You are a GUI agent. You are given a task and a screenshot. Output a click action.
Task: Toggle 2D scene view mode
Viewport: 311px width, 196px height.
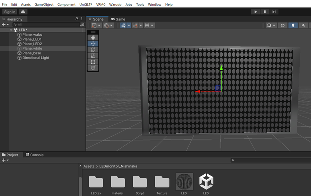pos(282,25)
